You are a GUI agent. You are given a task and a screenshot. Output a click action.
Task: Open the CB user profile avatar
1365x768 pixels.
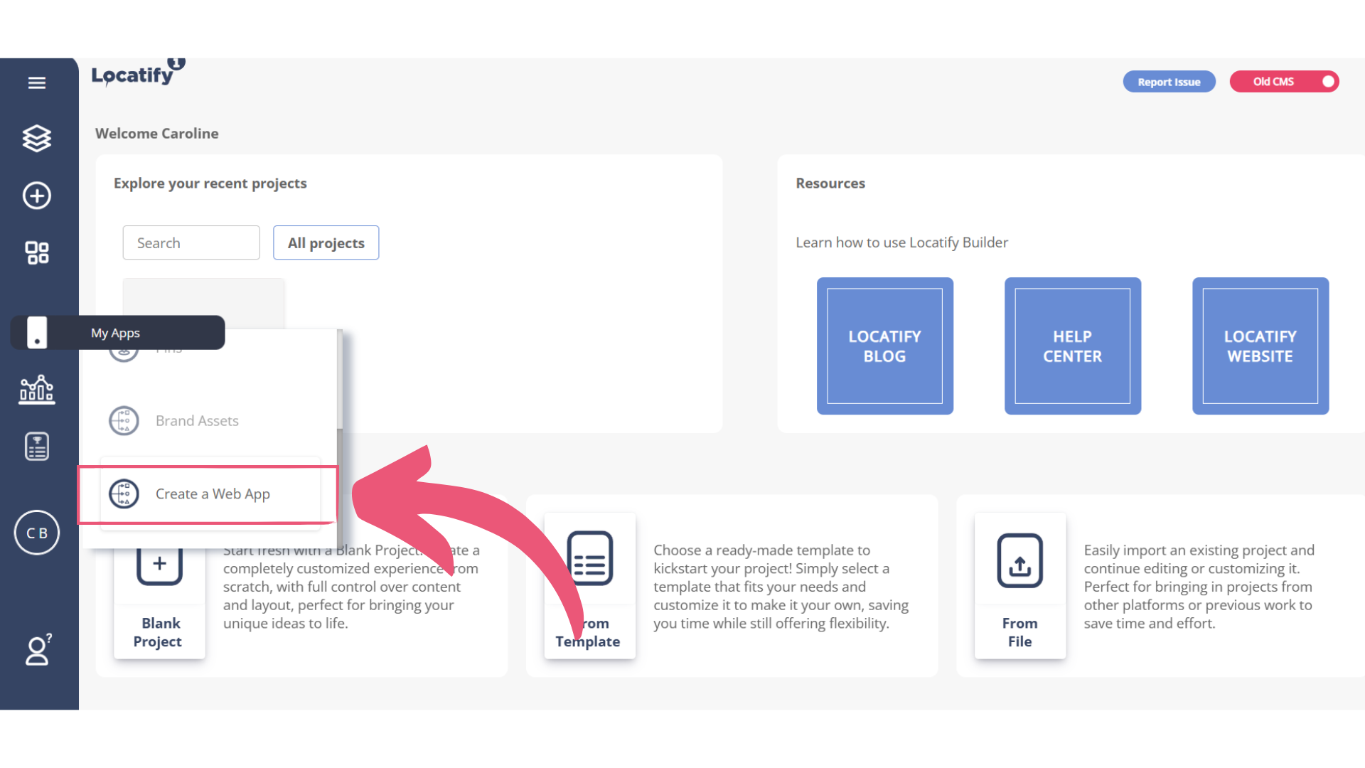click(37, 533)
